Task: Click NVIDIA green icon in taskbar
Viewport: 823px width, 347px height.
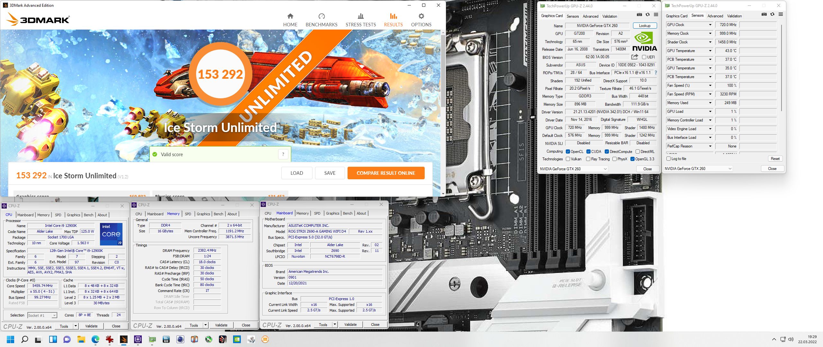Action: click(237, 339)
